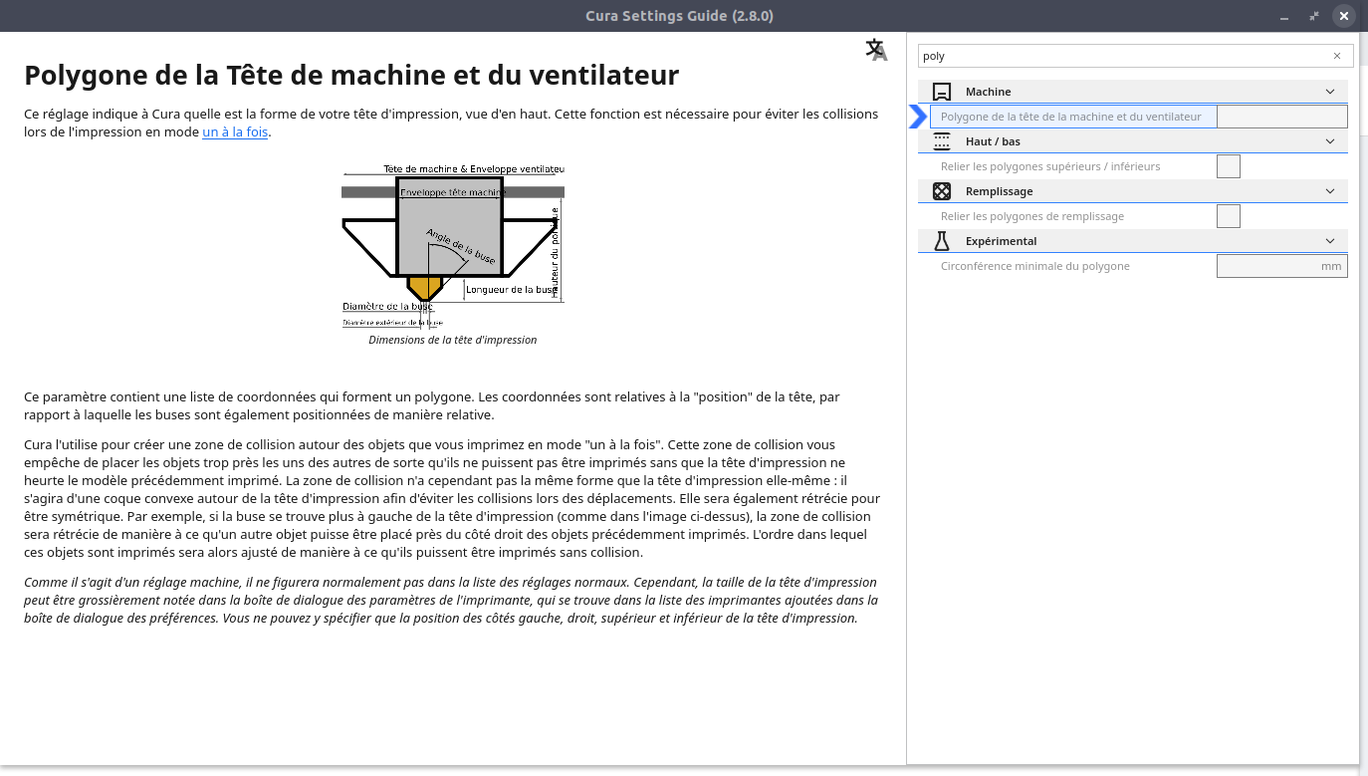Collapse the Machine category chevron
Image resolution: width=1368 pixels, height=776 pixels.
coord(1331,92)
